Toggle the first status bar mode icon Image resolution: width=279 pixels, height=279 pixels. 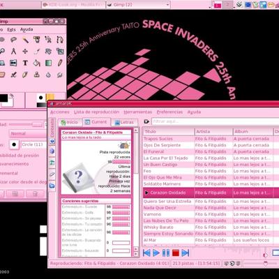tap(226, 264)
